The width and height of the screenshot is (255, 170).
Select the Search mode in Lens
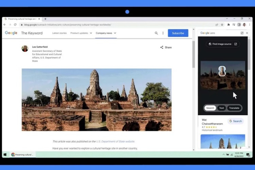point(210,108)
